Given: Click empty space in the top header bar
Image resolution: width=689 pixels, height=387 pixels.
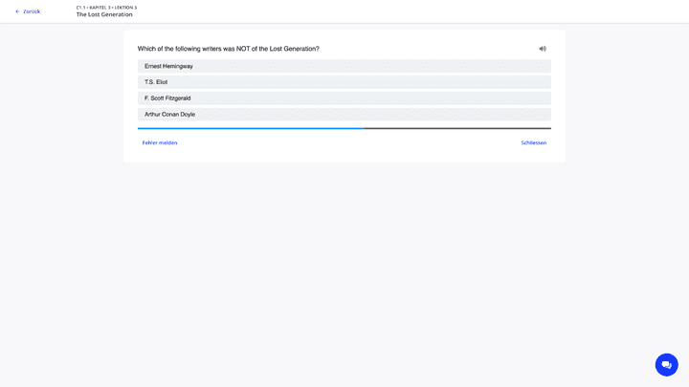Looking at the screenshot, I should coord(383,11).
